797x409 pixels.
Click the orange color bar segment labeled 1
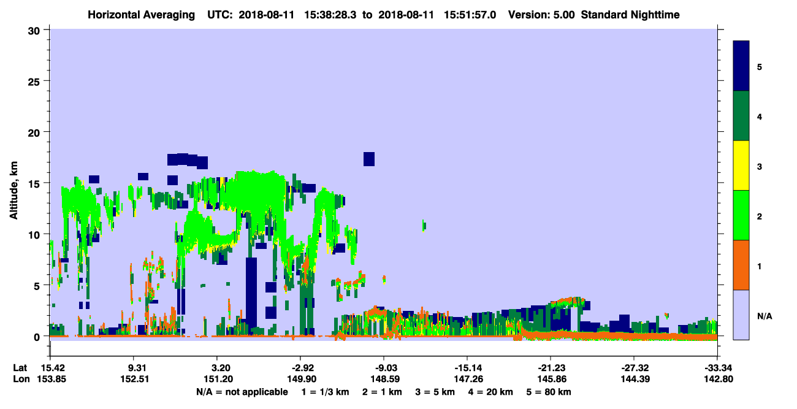coord(741,265)
